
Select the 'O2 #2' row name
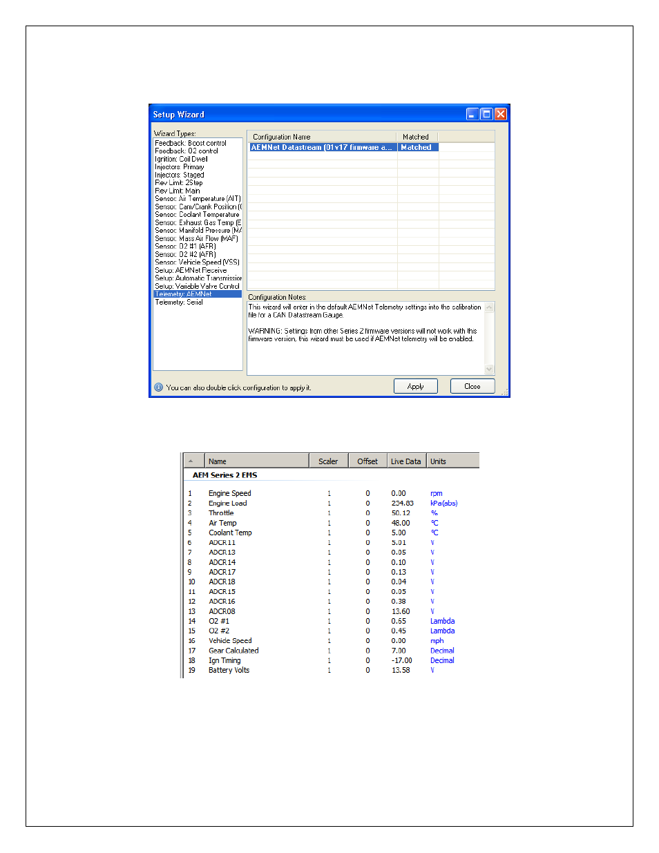(x=219, y=631)
